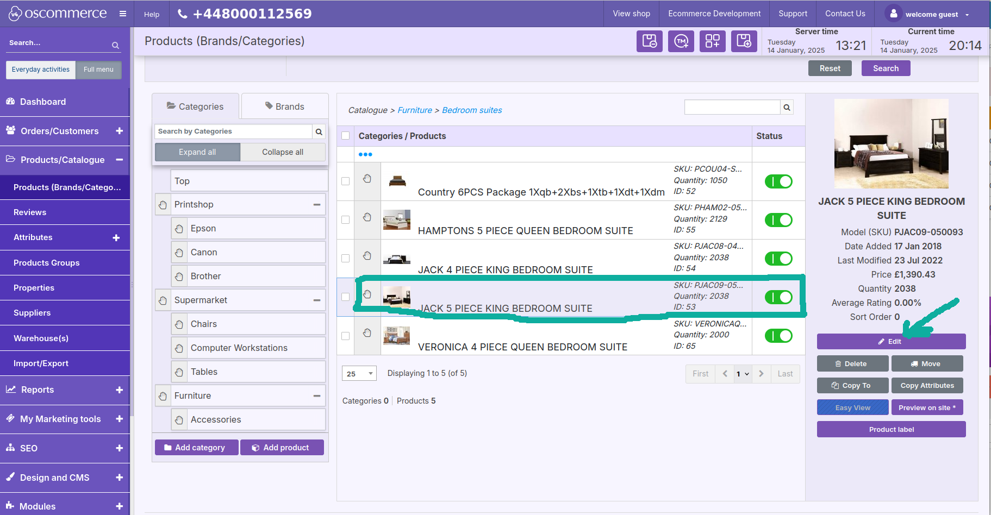Click the save-plus toolbar icon
991x515 pixels.
point(744,41)
